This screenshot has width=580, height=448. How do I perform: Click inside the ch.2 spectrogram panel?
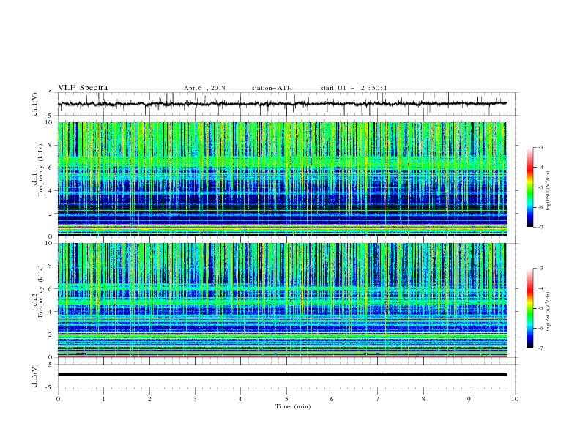(282, 300)
